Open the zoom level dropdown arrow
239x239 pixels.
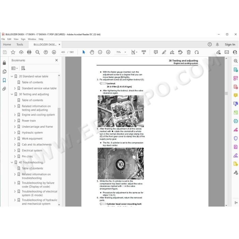[125, 52]
